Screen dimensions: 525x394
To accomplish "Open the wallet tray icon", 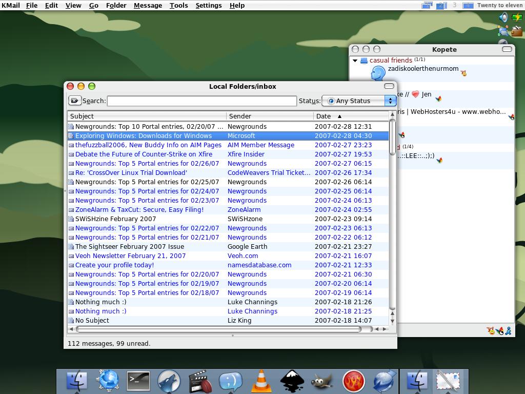I will [x=517, y=31].
